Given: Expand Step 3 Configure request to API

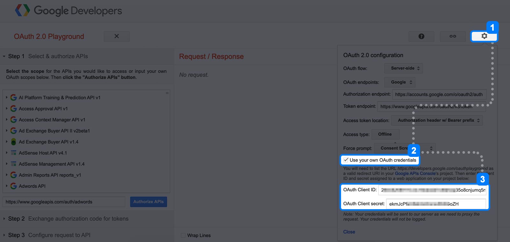Looking at the screenshot, I should click(x=4, y=235).
